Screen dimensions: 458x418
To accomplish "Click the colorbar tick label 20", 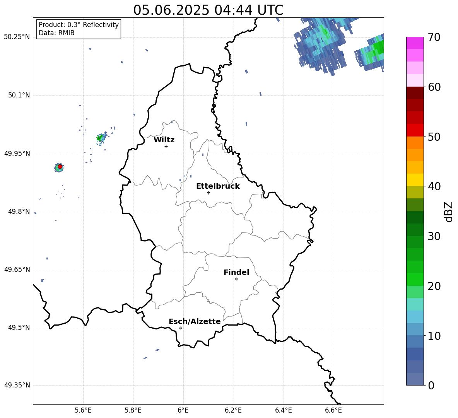I will pos(434,286).
